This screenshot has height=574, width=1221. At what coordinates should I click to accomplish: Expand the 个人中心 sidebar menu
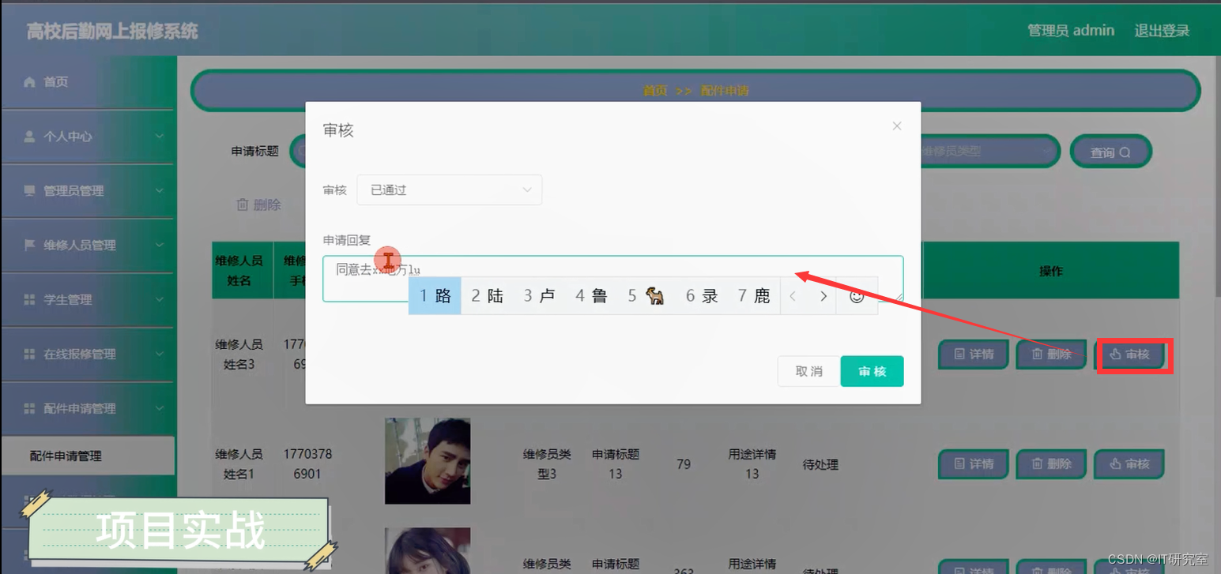(87, 137)
